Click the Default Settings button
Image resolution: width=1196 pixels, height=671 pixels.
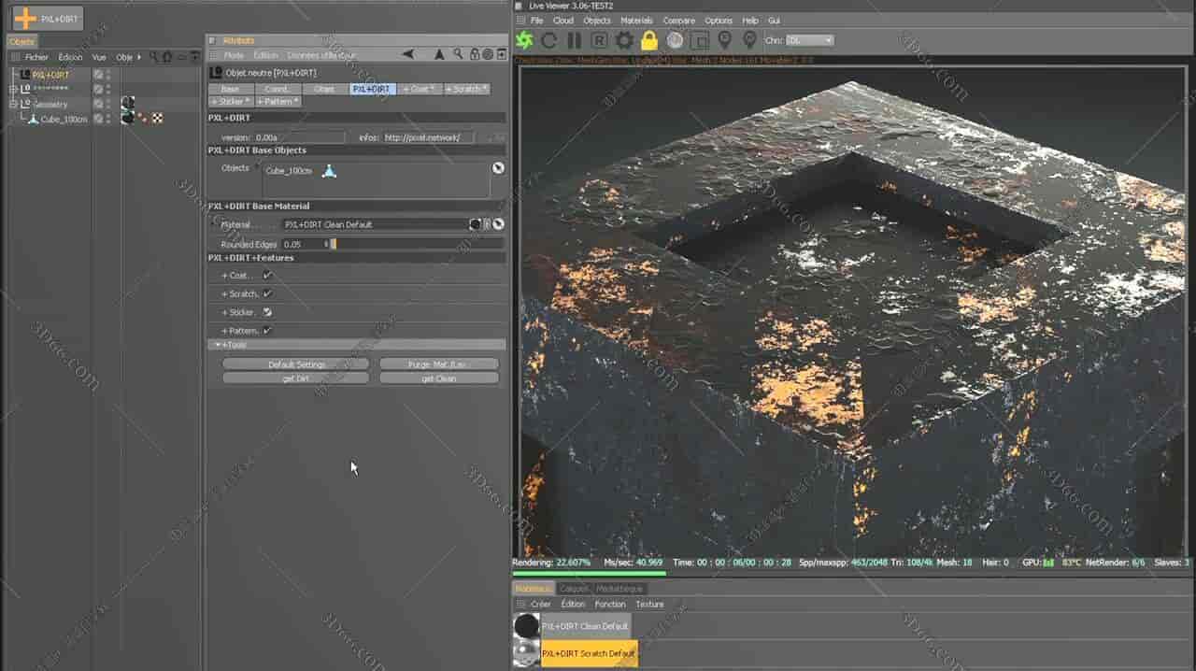coord(295,364)
